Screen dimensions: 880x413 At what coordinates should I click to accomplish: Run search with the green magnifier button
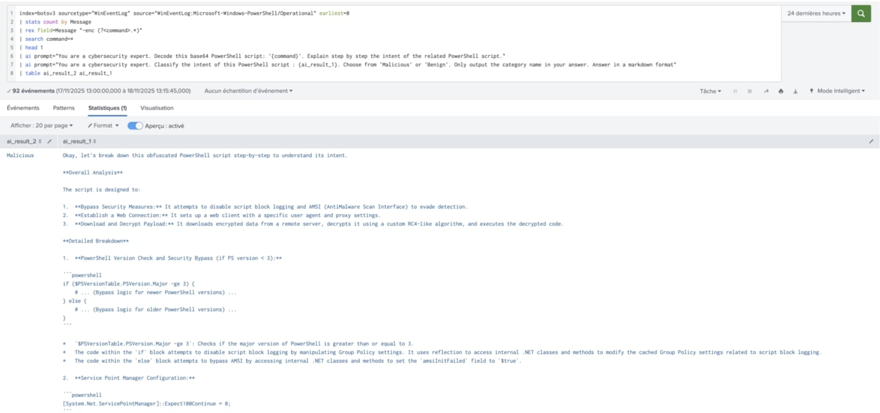click(x=861, y=14)
